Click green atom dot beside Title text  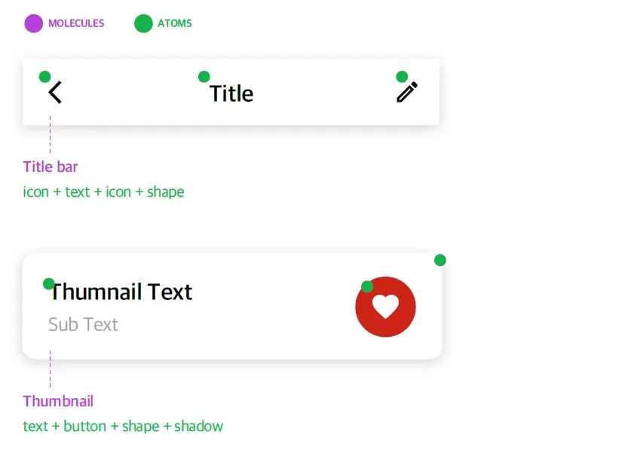(x=204, y=77)
